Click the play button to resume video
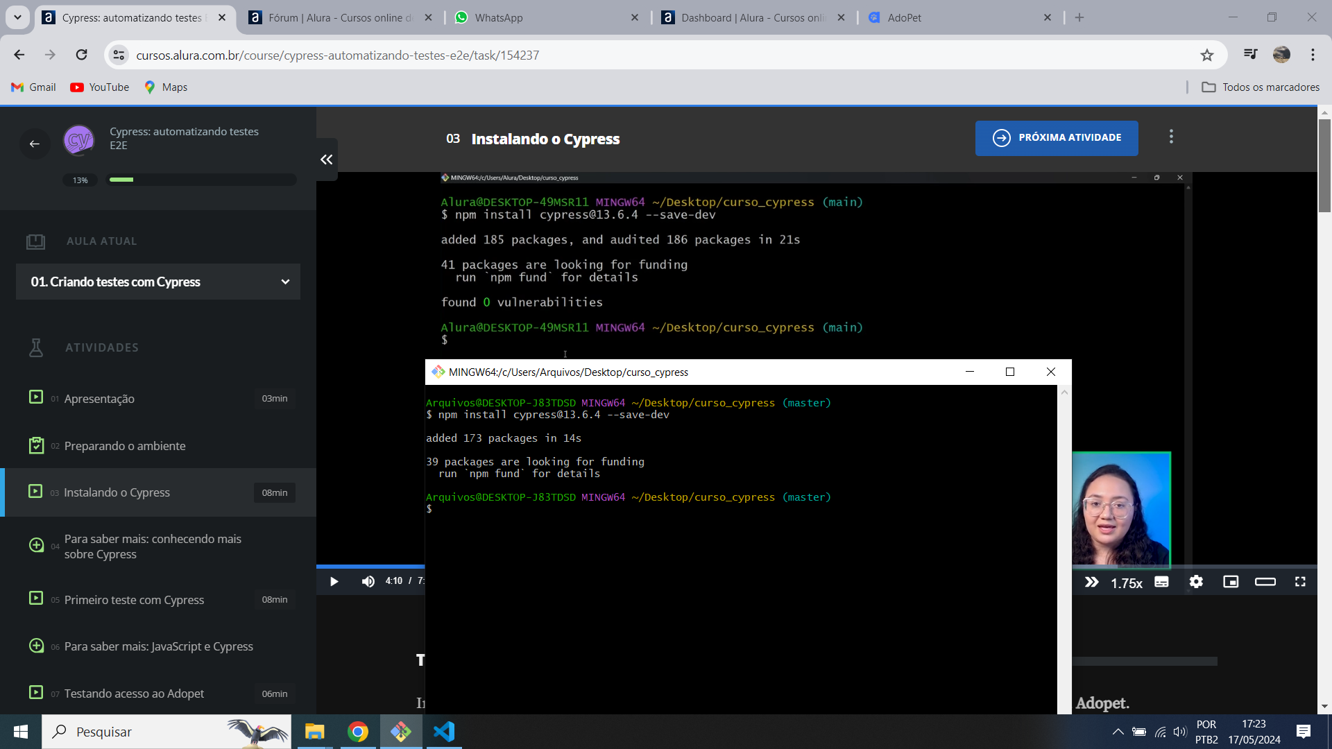This screenshot has height=749, width=1332. pos(334,580)
